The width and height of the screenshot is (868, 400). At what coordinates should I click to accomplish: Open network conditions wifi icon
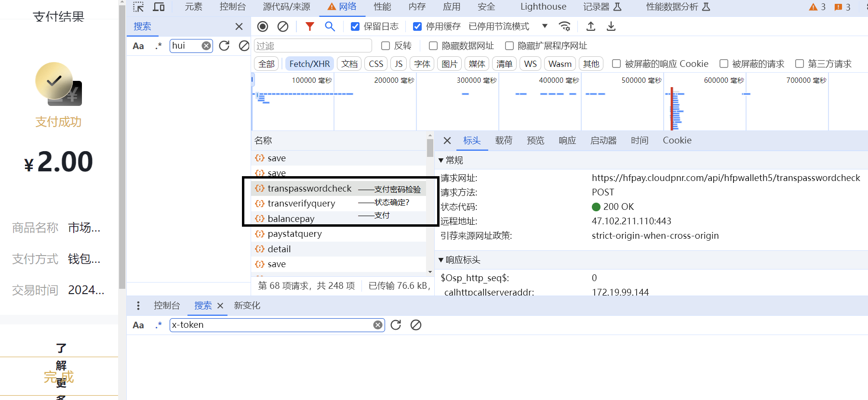565,26
